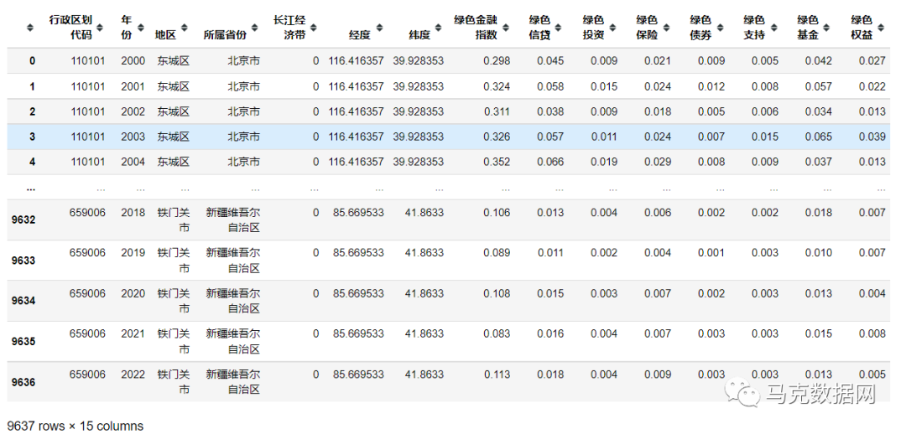Click the 行政区划代码 header label
Image resolution: width=906 pixels, height=434 pixels.
pyautogui.click(x=70, y=27)
